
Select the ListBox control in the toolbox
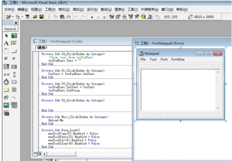14,67
